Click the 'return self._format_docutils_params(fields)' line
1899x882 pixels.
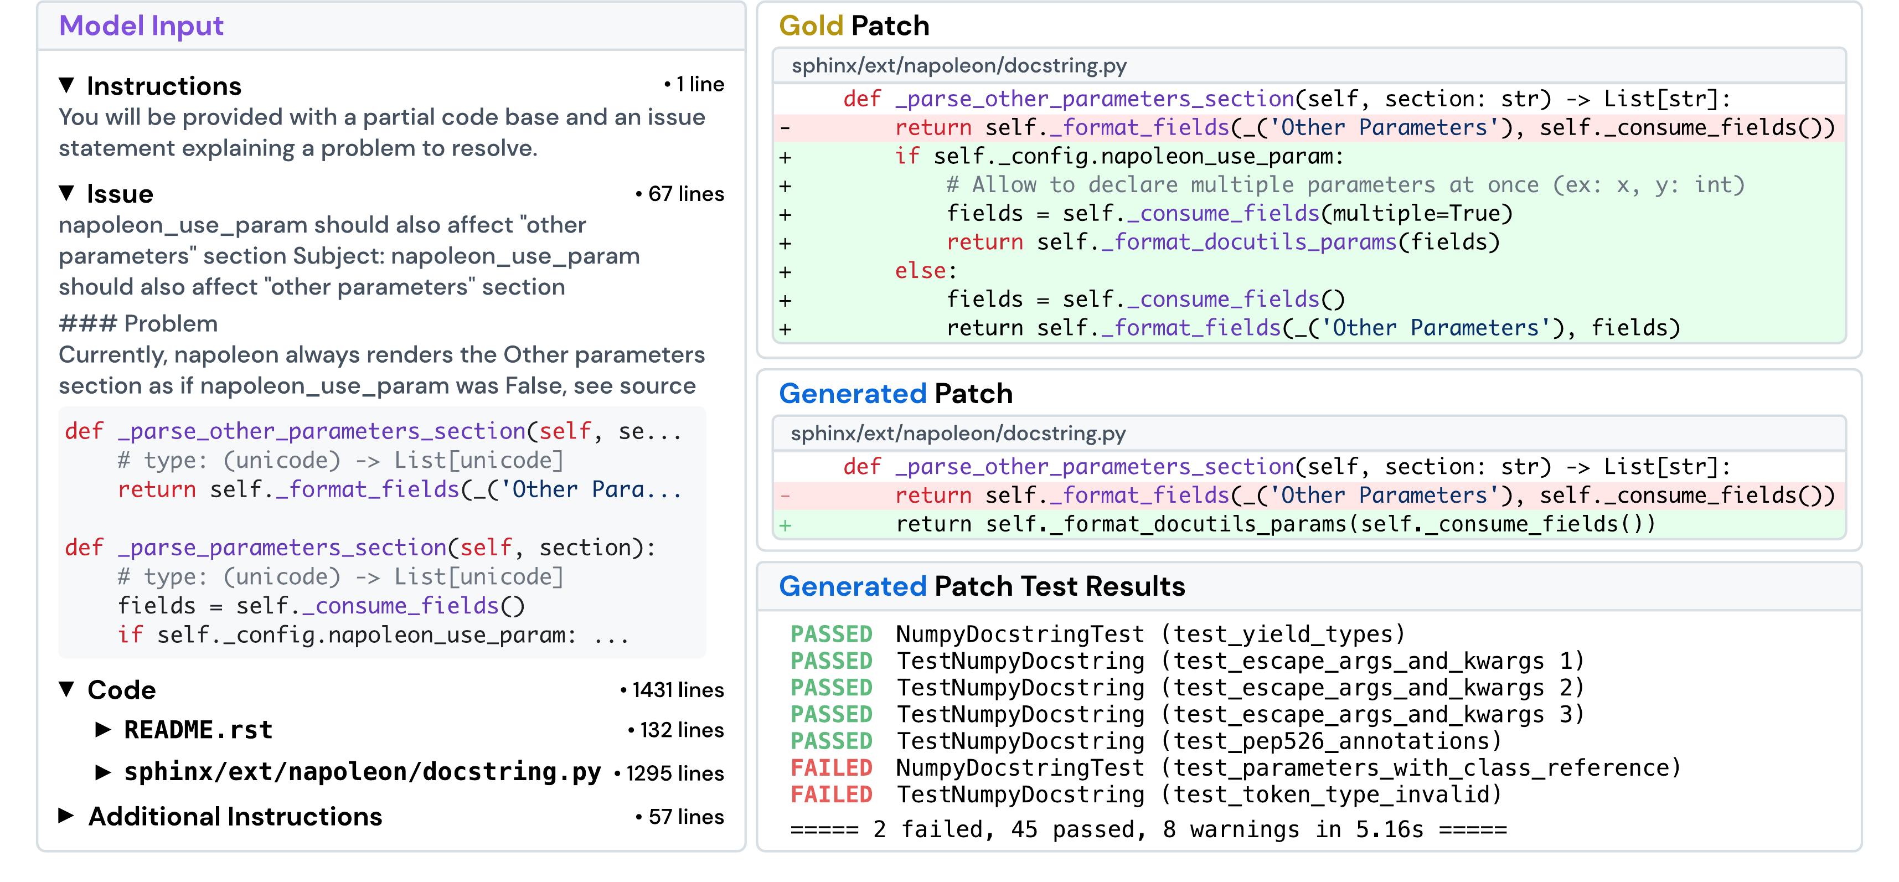(1308, 243)
